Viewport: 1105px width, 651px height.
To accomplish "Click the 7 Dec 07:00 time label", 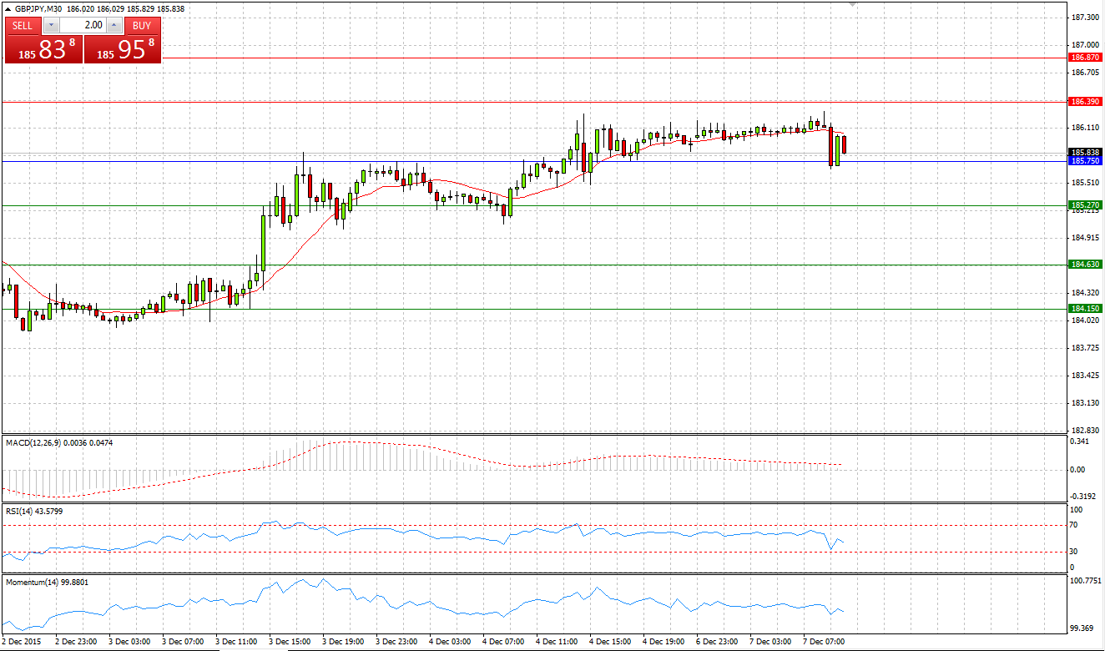I will (825, 642).
